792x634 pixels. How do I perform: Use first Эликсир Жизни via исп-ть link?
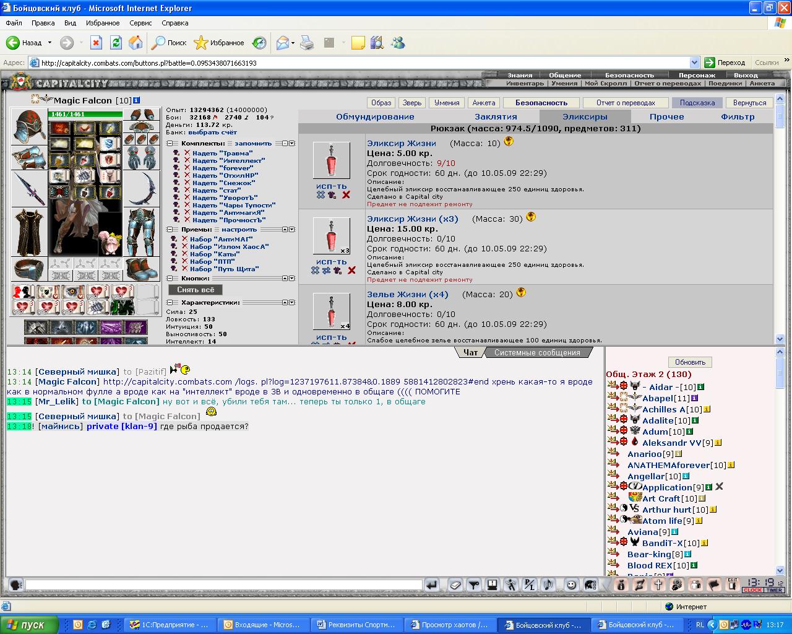click(332, 186)
